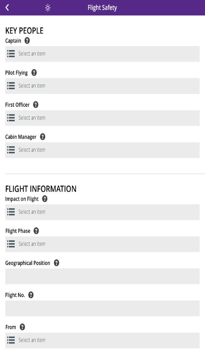Image resolution: width=205 pixels, height=350 pixels.
Task: Open the From airport dropdown
Action: 102,340
